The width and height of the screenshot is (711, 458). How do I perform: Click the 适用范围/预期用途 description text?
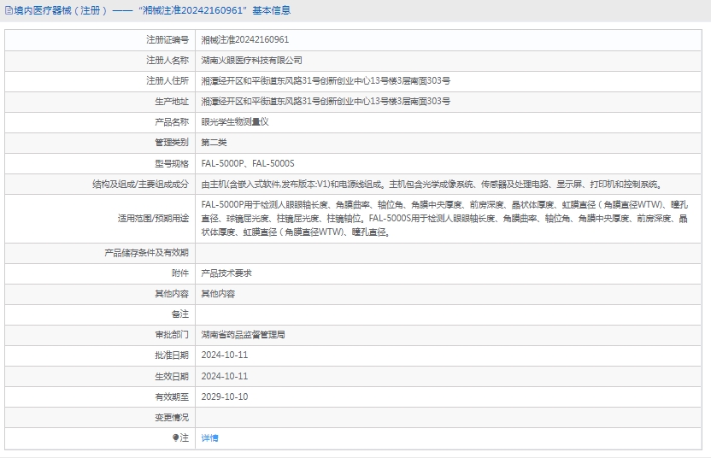coord(444,219)
